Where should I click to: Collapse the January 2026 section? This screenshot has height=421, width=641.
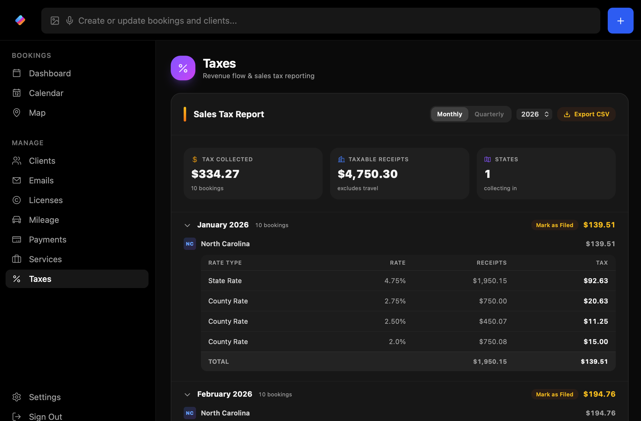pos(187,225)
